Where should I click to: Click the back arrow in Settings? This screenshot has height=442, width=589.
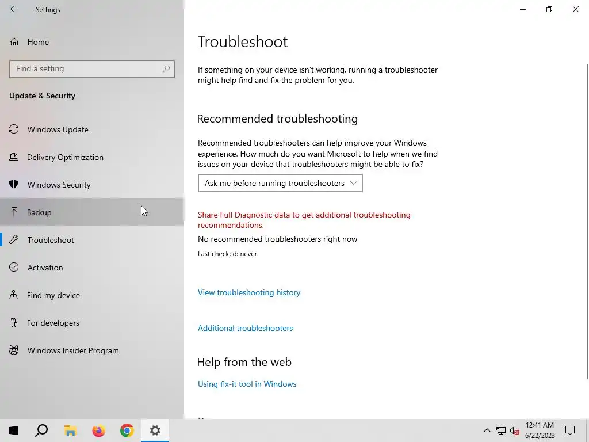14,9
